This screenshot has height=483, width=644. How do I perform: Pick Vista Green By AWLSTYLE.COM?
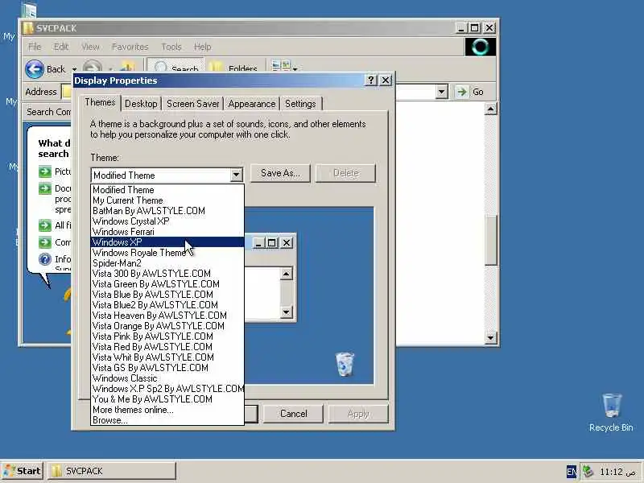pyautogui.click(x=167, y=284)
